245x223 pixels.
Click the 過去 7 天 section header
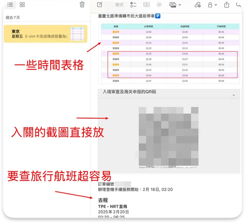[x=13, y=18]
